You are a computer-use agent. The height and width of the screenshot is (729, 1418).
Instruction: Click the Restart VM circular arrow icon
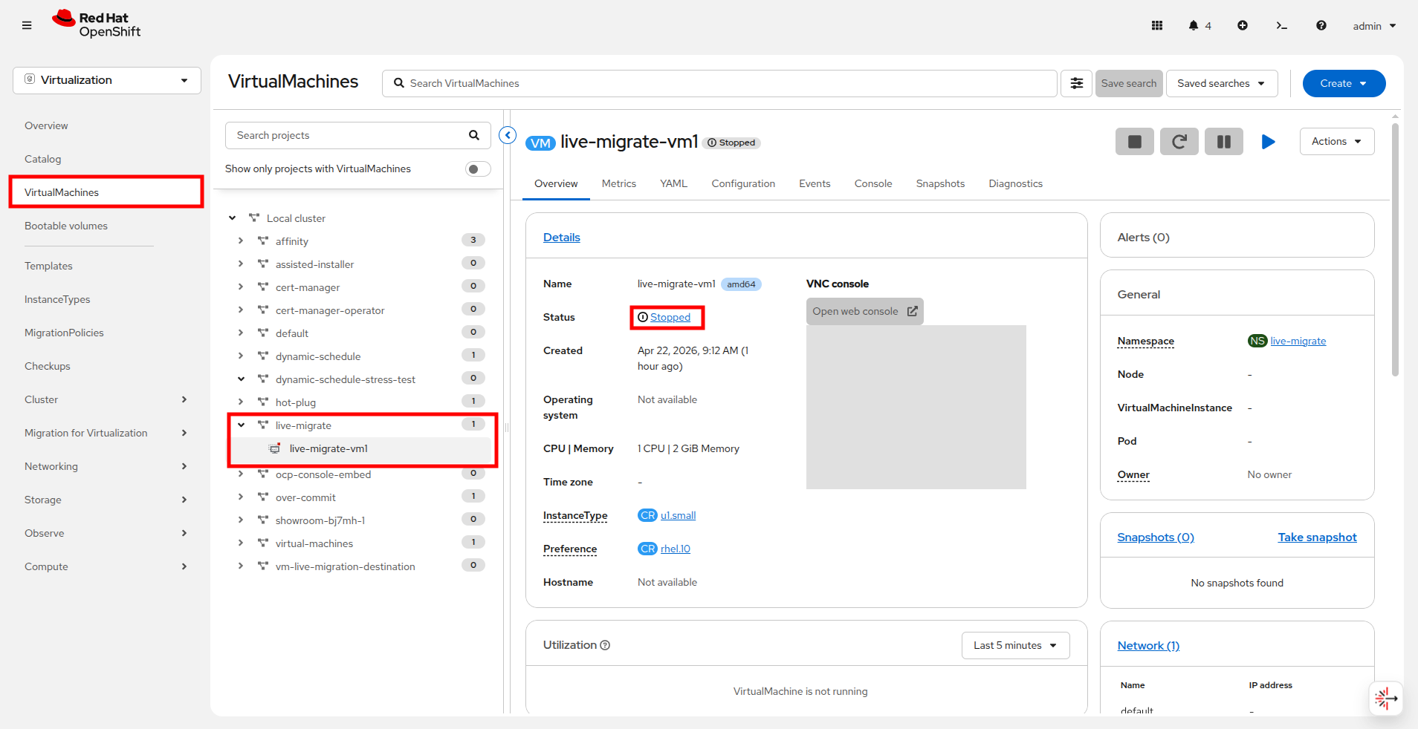pyautogui.click(x=1179, y=141)
